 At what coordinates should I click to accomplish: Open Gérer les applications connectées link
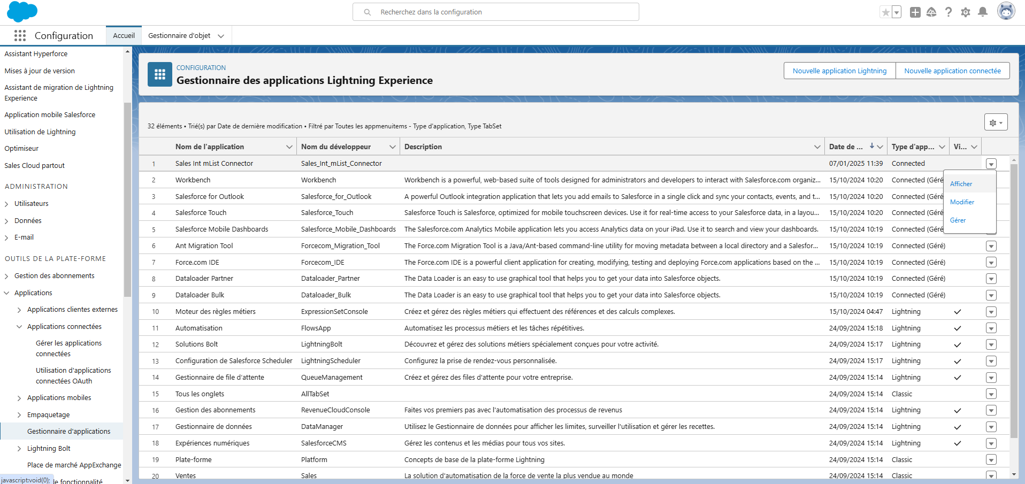(x=68, y=349)
